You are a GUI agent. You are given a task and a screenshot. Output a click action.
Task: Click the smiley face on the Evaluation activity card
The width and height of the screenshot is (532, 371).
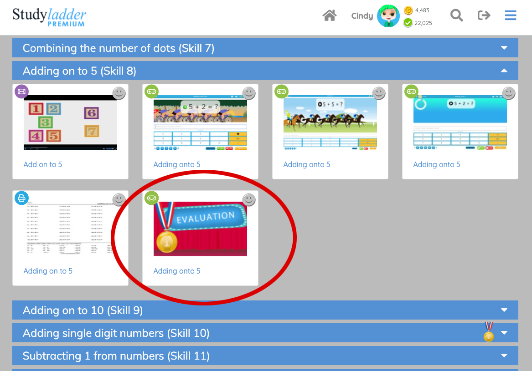pos(249,199)
